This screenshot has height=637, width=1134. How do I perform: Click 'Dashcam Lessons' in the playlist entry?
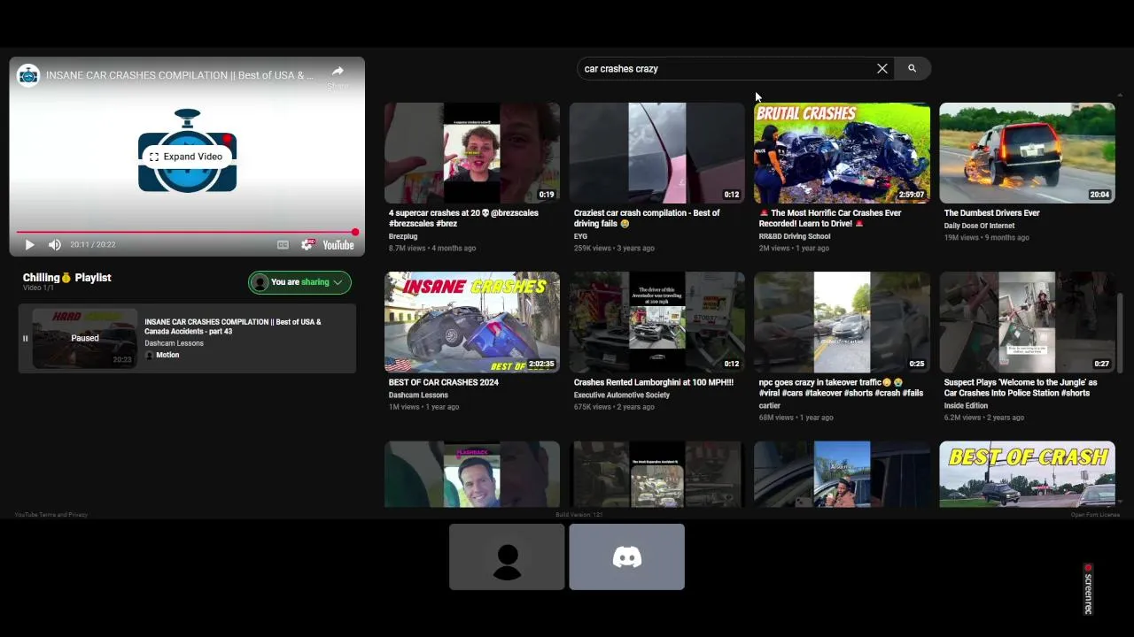point(174,343)
